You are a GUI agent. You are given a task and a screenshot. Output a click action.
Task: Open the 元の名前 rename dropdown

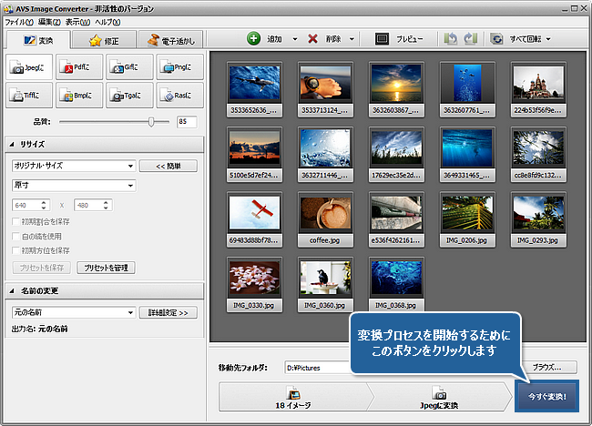pyautogui.click(x=73, y=312)
